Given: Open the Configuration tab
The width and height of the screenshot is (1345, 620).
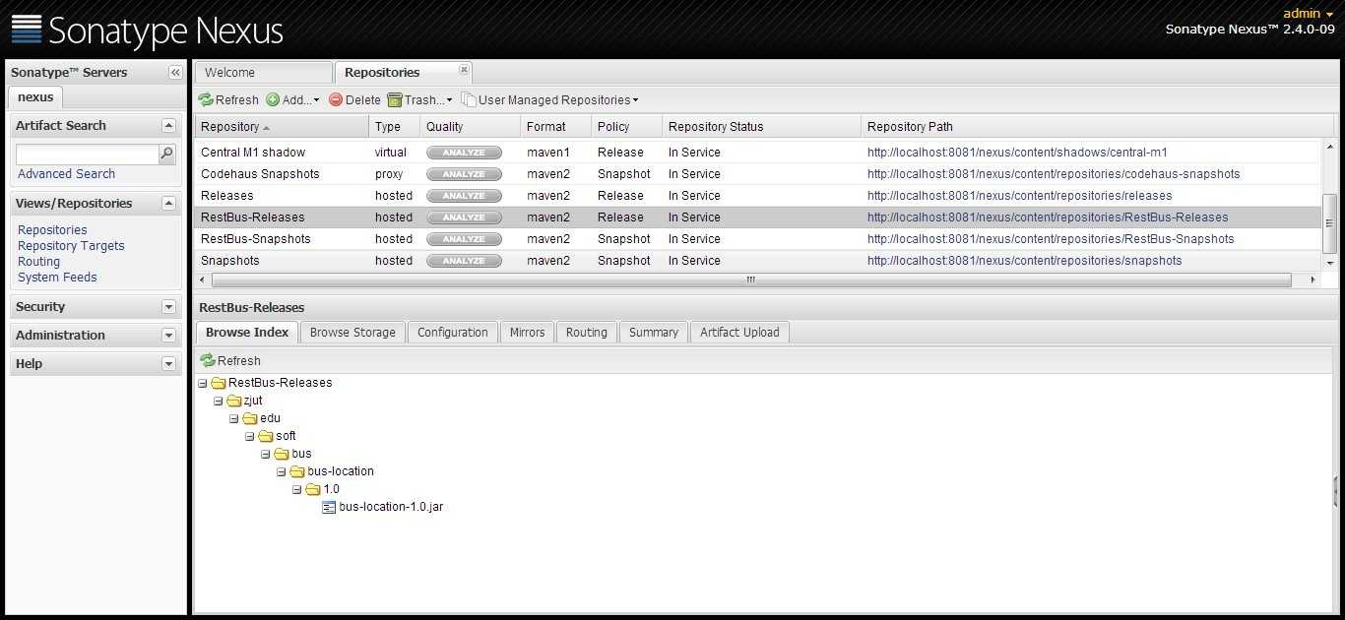Looking at the screenshot, I should (453, 333).
